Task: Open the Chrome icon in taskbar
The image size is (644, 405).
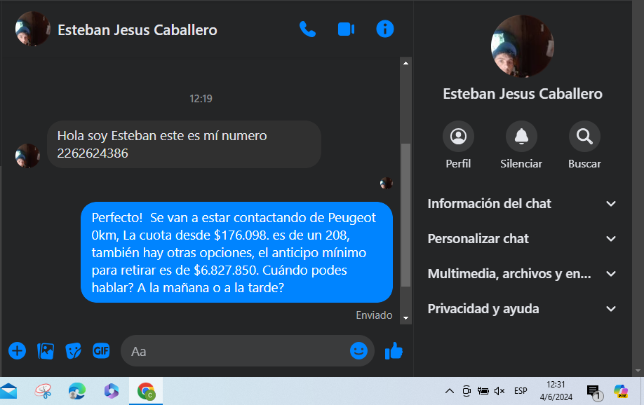Action: pyautogui.click(x=146, y=391)
